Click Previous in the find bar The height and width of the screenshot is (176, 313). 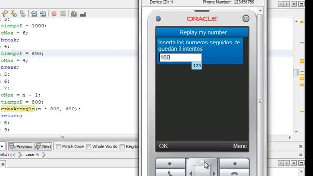(21, 147)
